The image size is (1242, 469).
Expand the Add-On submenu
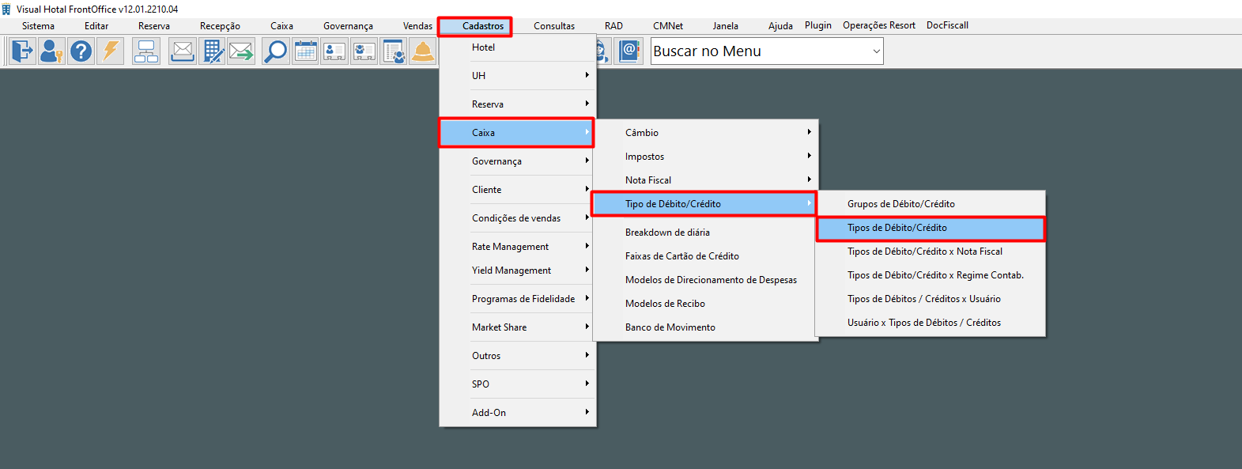tap(518, 413)
